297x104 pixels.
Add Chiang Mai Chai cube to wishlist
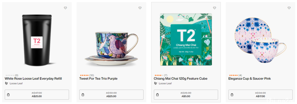[x=215, y=8]
